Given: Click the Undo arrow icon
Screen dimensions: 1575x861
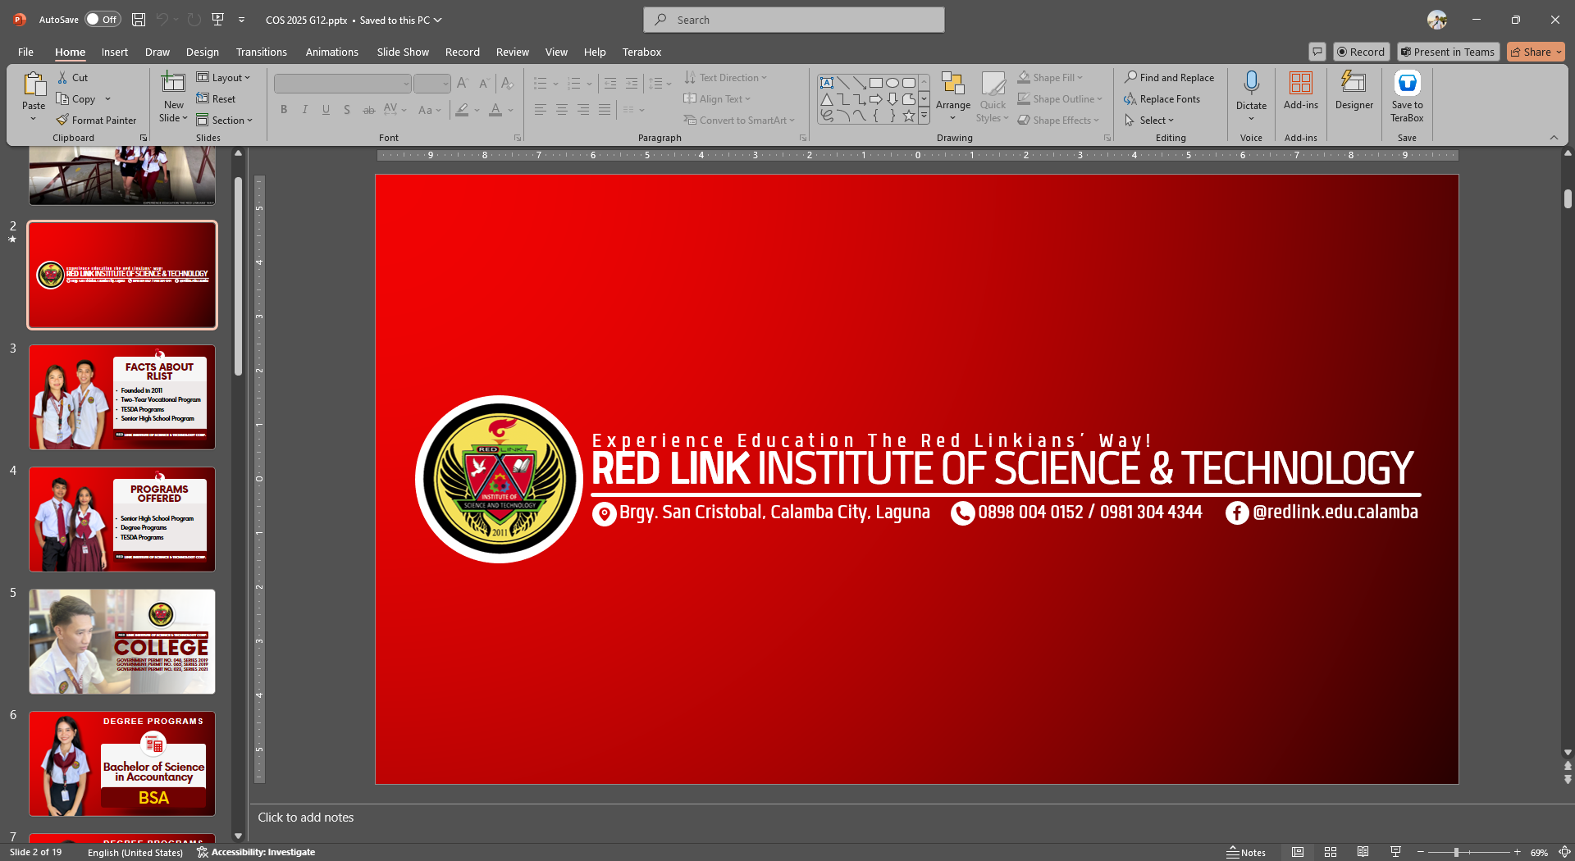Looking at the screenshot, I should tap(162, 20).
